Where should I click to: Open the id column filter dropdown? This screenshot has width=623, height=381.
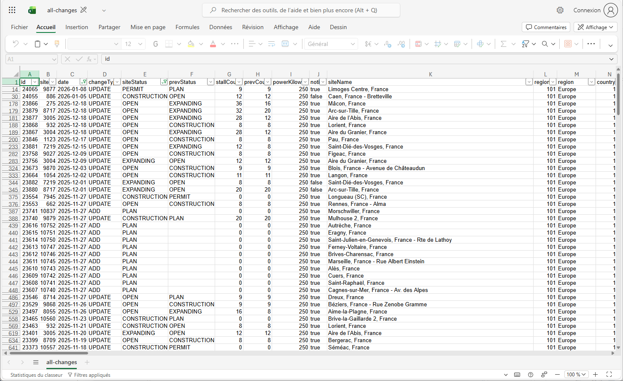click(x=35, y=82)
